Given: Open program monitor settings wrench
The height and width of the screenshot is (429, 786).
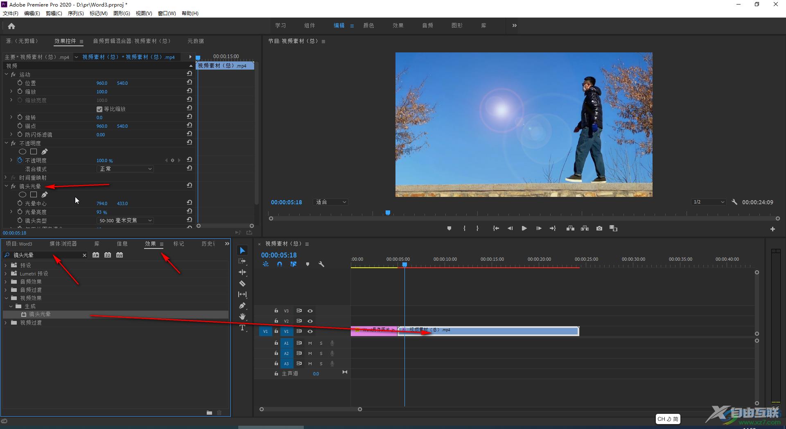Looking at the screenshot, I should 734,202.
